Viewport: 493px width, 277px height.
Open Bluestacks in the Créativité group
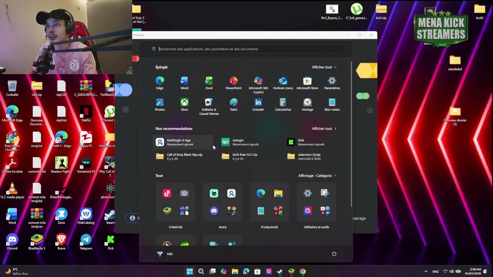[167, 210]
